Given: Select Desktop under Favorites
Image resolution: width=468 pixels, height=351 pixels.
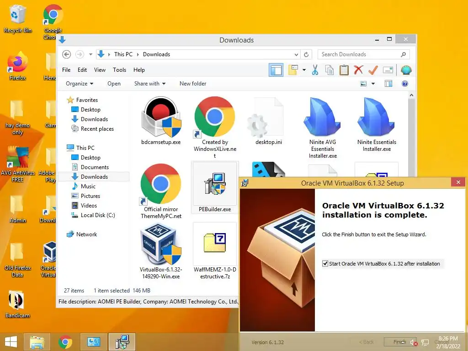Looking at the screenshot, I should tap(90, 110).
